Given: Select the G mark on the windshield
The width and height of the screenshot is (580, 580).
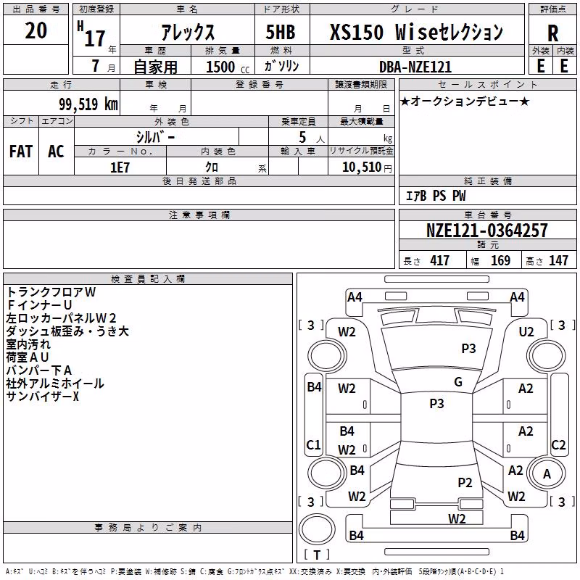Looking at the screenshot, I should 458,382.
